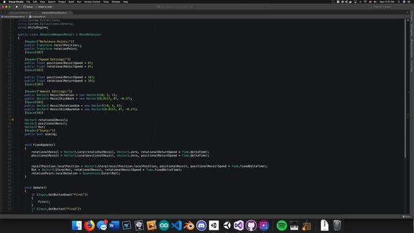Open the Attach to Unity target dropdown
This screenshot has height=233, width=414.
pyautogui.click(x=44, y=7)
